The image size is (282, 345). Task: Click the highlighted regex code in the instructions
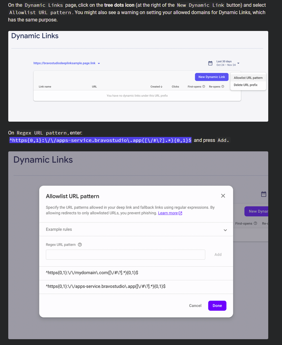pos(100,140)
